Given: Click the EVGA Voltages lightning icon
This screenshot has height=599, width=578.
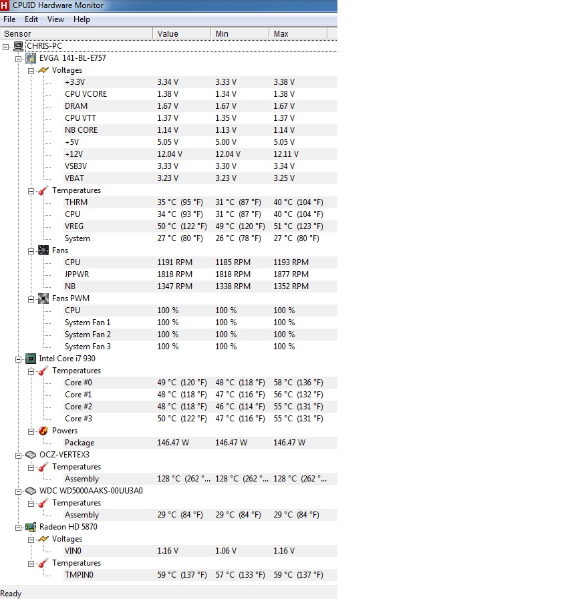Looking at the screenshot, I should [x=43, y=70].
